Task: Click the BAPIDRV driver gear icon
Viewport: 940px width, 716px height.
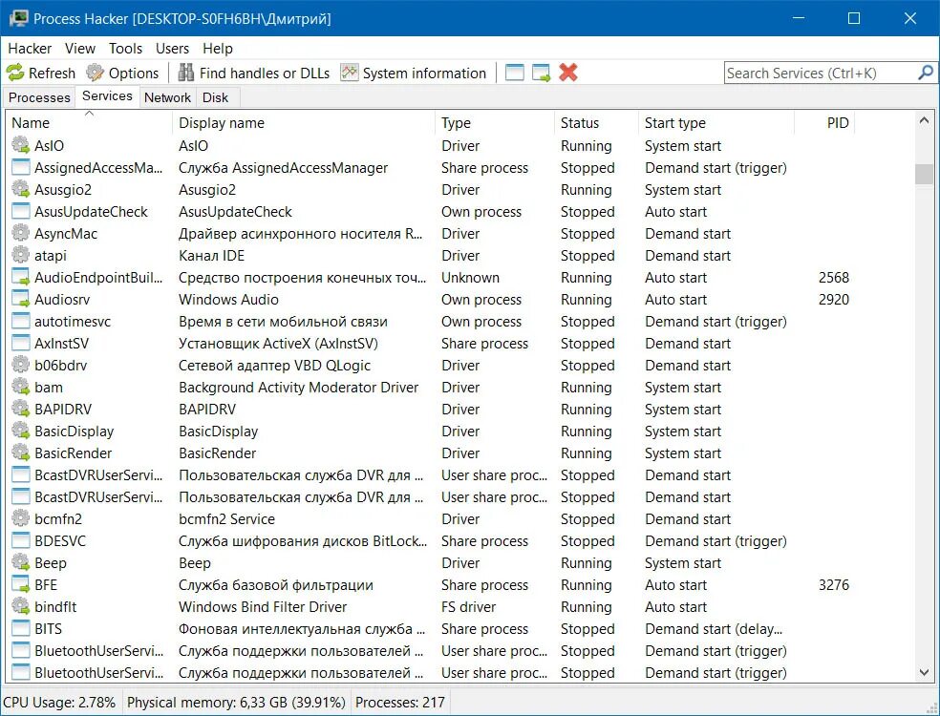Action: click(20, 409)
